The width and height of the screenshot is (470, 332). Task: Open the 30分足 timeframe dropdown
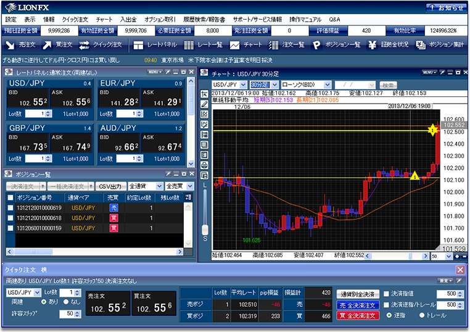coord(275,85)
